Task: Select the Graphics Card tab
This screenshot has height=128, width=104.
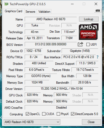Action: pos(14,11)
